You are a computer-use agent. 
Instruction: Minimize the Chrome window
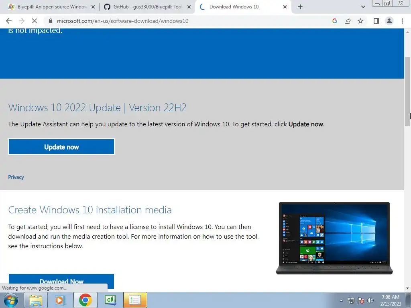(x=377, y=3)
